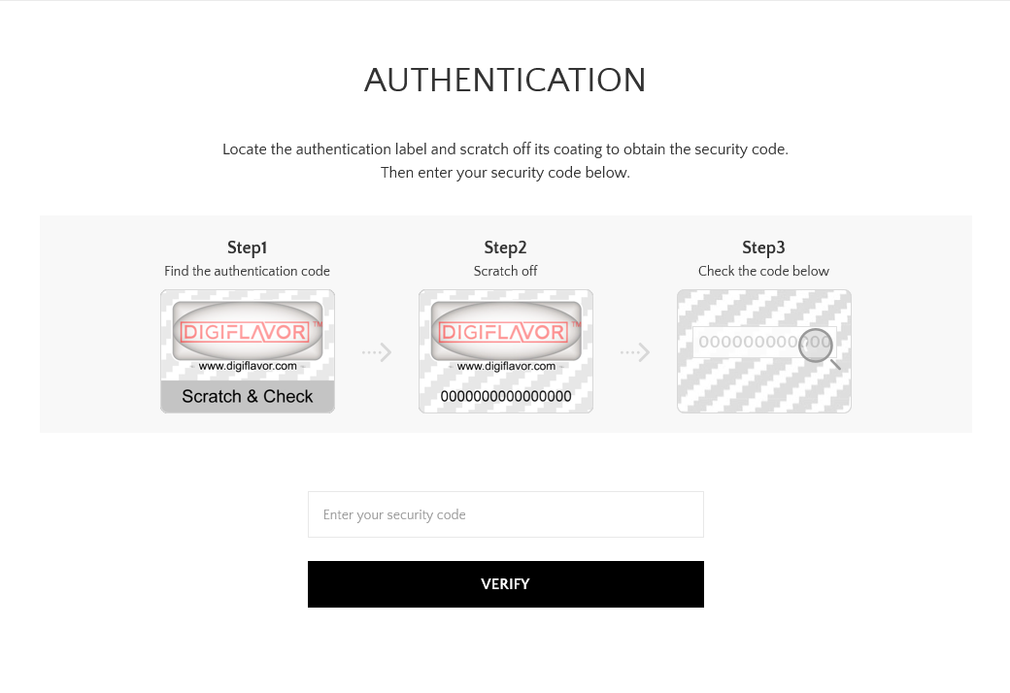
Task: Click the Step3 heading text
Action: click(x=763, y=247)
